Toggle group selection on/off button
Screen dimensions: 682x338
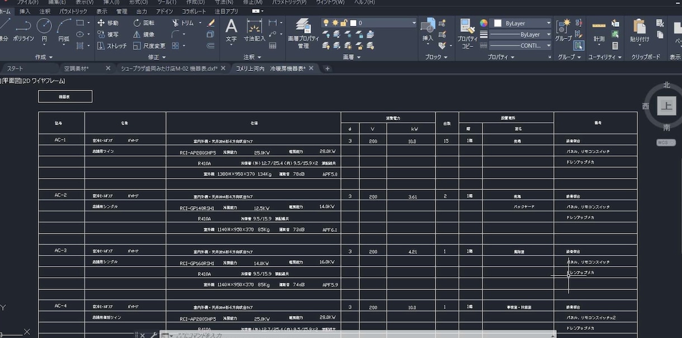[579, 46]
